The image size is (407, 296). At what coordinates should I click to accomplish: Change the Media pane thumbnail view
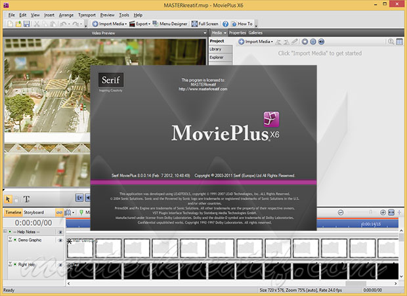[x=400, y=41]
